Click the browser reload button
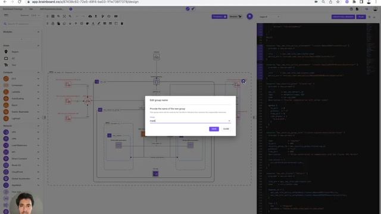 tap(20, 2)
